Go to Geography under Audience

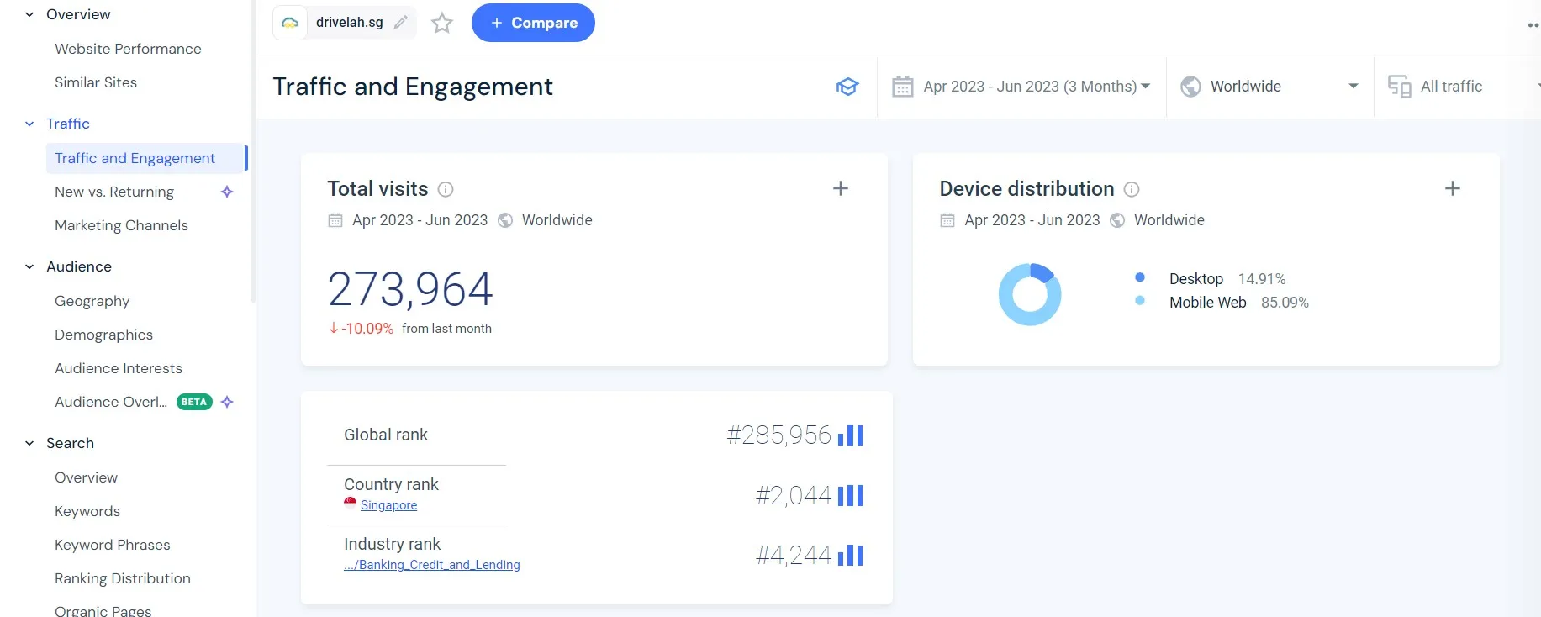92,301
